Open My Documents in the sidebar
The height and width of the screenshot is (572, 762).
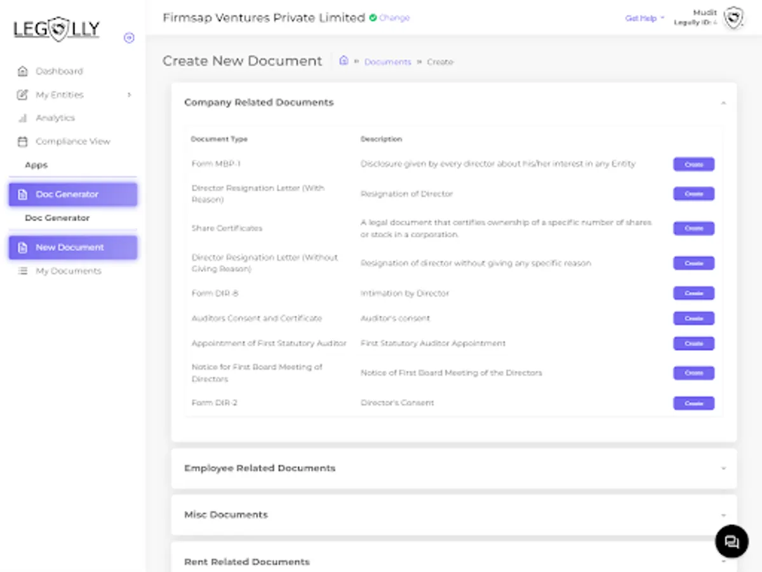68,271
